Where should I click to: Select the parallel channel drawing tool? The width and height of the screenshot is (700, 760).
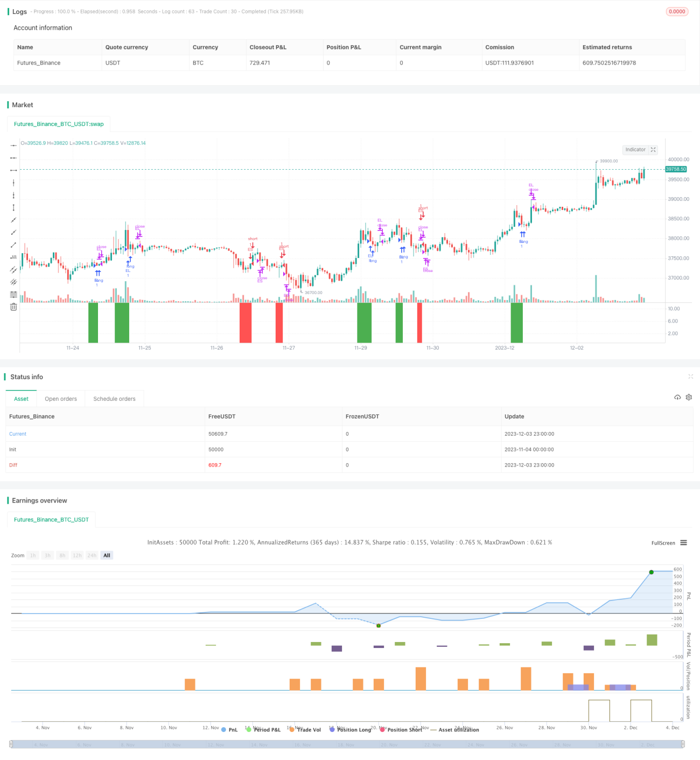(13, 269)
